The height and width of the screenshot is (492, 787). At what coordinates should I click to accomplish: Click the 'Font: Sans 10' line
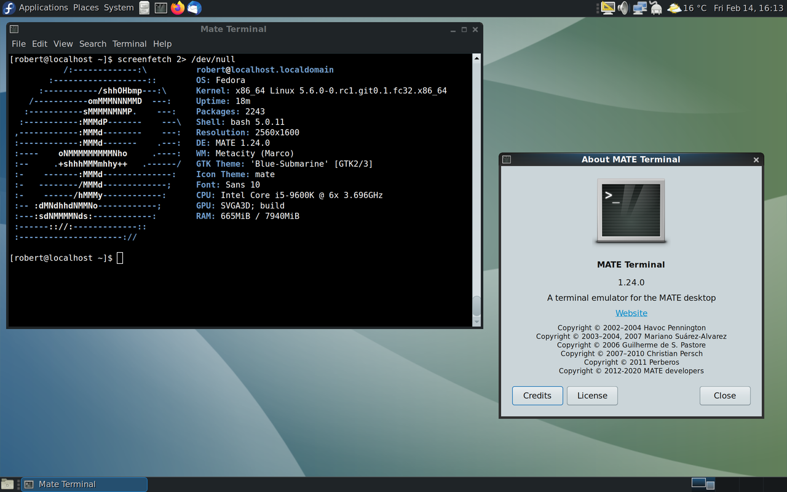[x=228, y=185]
